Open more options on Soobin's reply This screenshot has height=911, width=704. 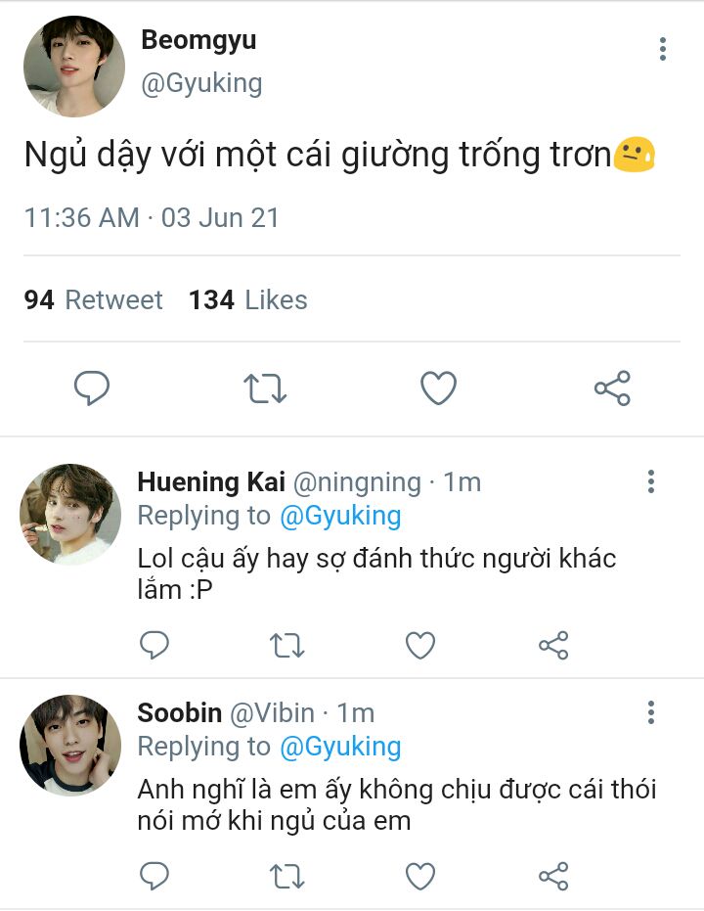(651, 712)
